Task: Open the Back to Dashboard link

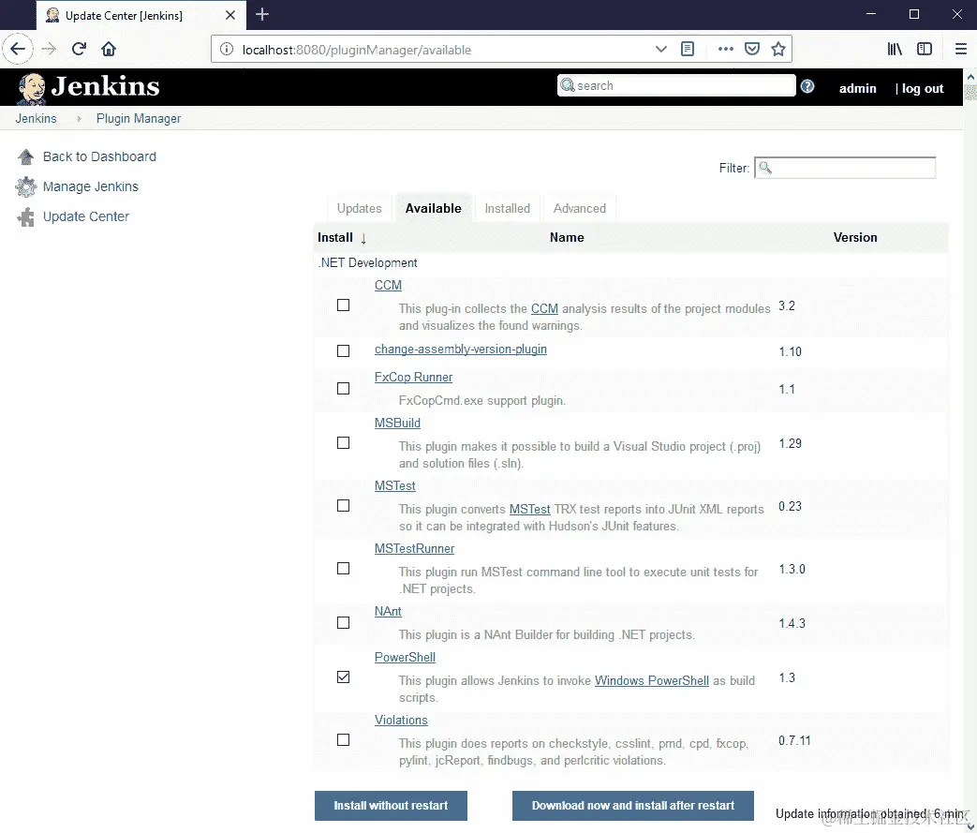Action: coord(99,156)
